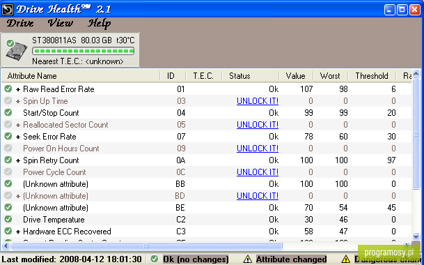Click greyed status icon for Power Cycle Count

[x=8, y=172]
